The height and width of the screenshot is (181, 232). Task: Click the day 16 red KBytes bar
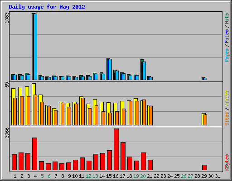coord(116,149)
